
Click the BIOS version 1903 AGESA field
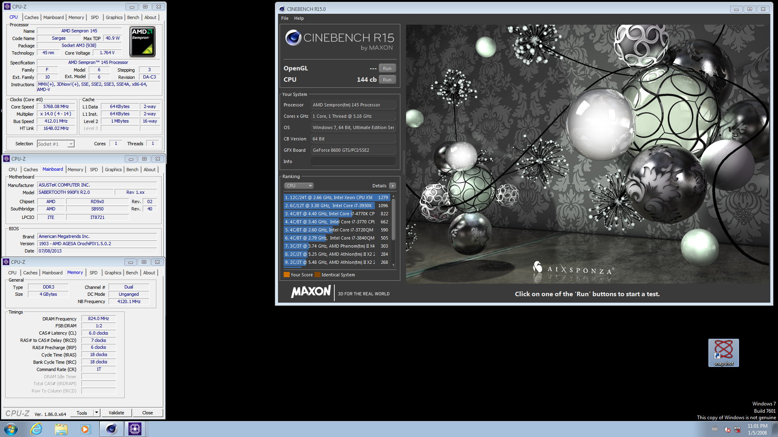pos(97,244)
